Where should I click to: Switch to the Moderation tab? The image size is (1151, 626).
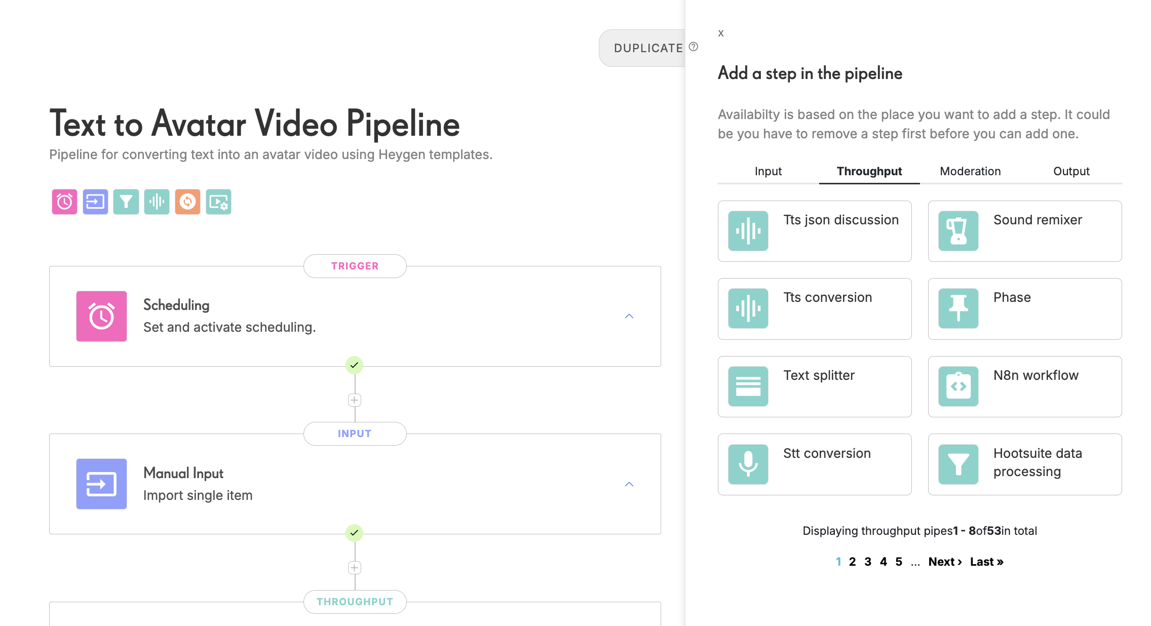tap(970, 171)
